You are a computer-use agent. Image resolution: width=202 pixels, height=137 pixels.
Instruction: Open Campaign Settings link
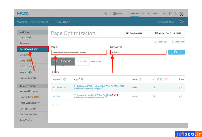coord(166,22)
